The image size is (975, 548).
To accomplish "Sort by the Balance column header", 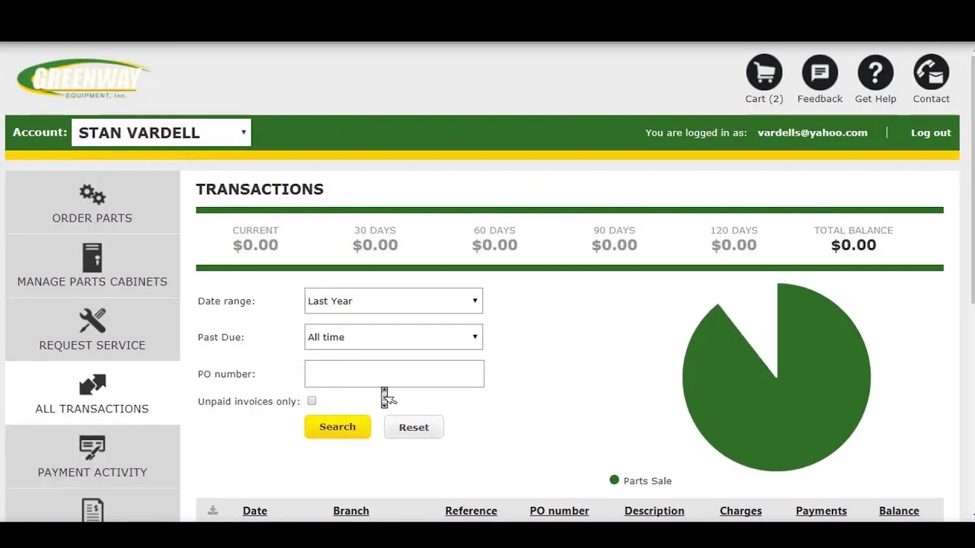I will coord(899,511).
